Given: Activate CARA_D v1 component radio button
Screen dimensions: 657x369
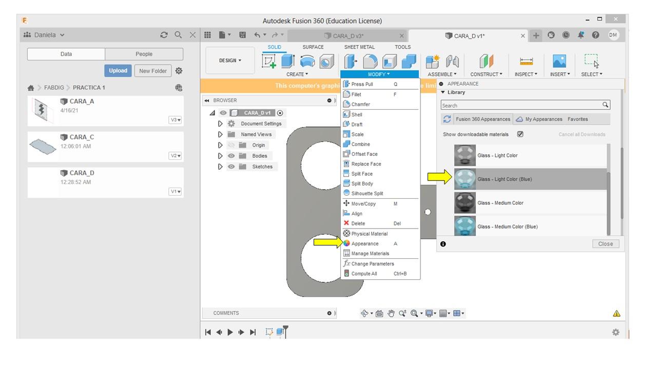Looking at the screenshot, I should point(280,113).
